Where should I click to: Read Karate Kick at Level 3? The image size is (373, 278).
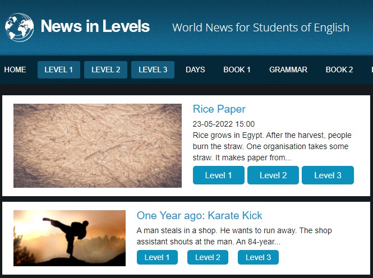(258, 257)
